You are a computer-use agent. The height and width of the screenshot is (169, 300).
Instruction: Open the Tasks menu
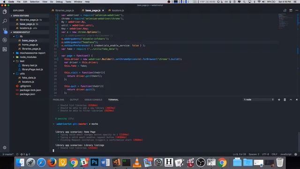68,2
